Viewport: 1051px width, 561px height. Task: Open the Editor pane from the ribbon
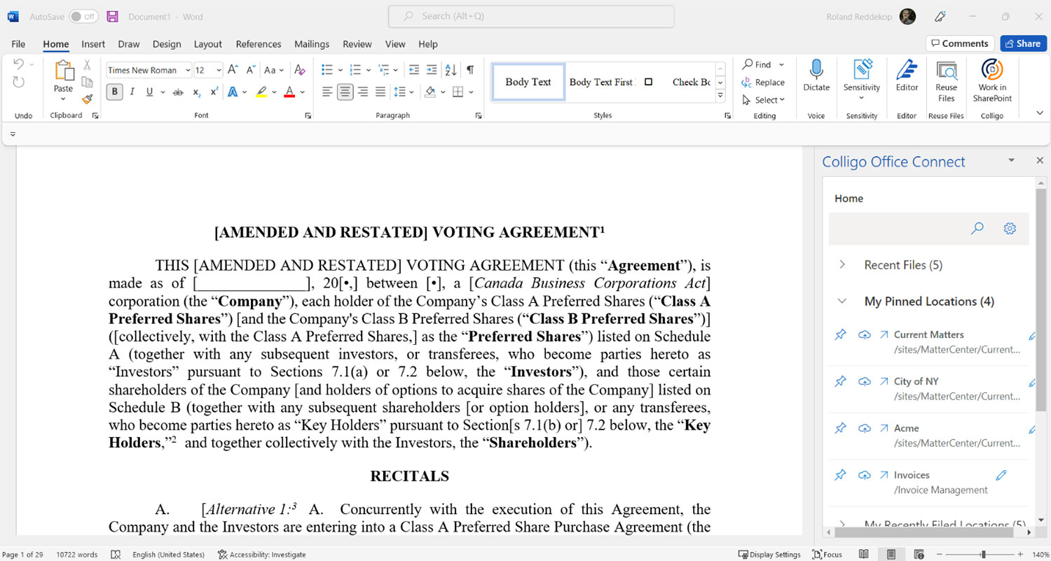tap(907, 76)
